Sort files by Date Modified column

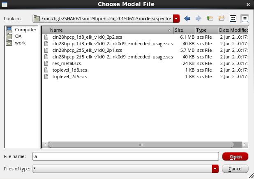(x=233, y=30)
